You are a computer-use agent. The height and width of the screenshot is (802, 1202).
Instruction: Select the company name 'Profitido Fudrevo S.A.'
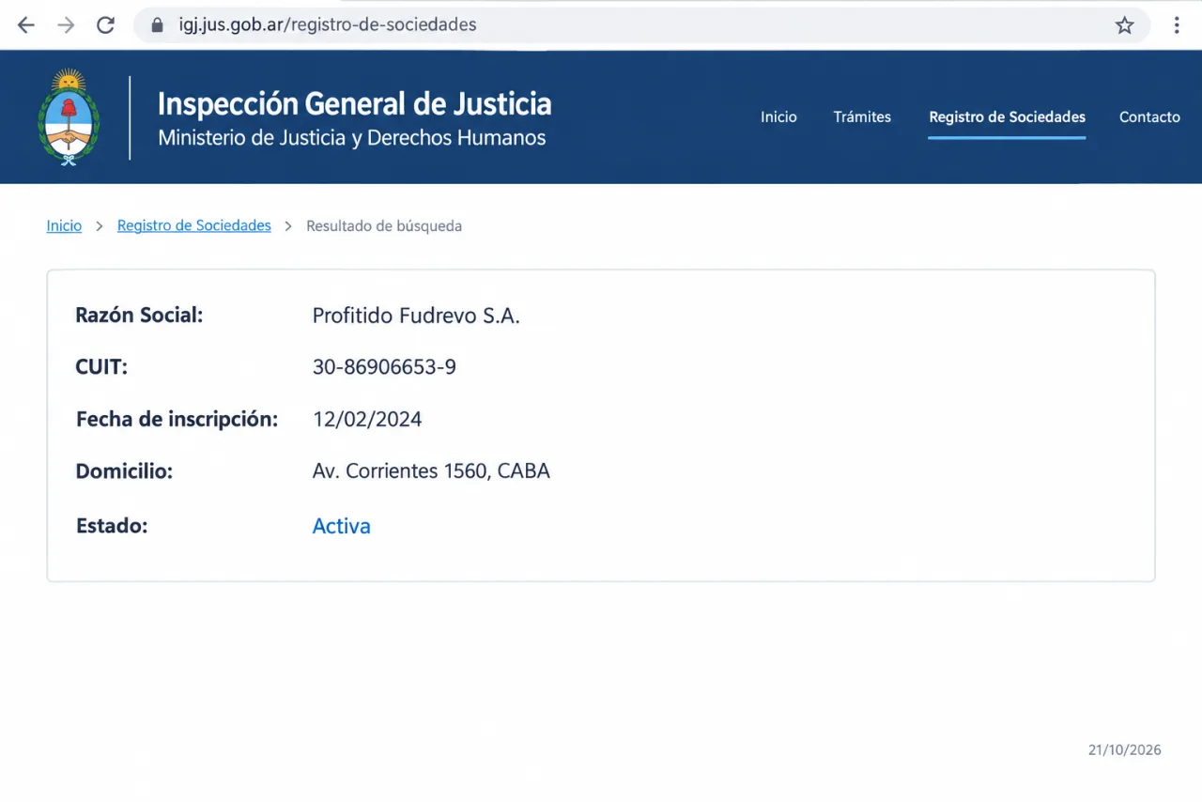click(x=416, y=316)
